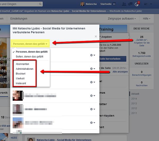Viewport: 159px width, 141px height.
Task: Expand yellow 'Personen, denen das gefällt' dropdown
Action: (30, 44)
